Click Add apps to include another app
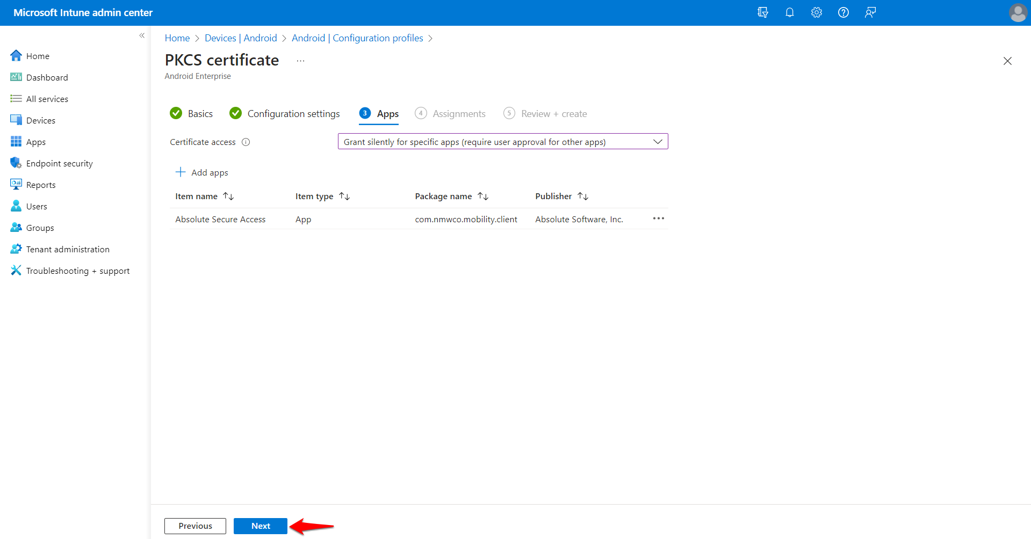Screen dimensions: 1031x539 (x=201, y=172)
